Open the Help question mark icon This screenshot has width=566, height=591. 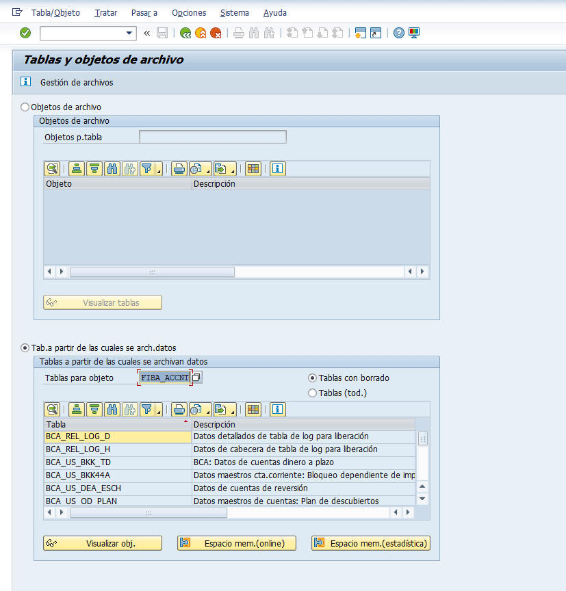point(399,33)
